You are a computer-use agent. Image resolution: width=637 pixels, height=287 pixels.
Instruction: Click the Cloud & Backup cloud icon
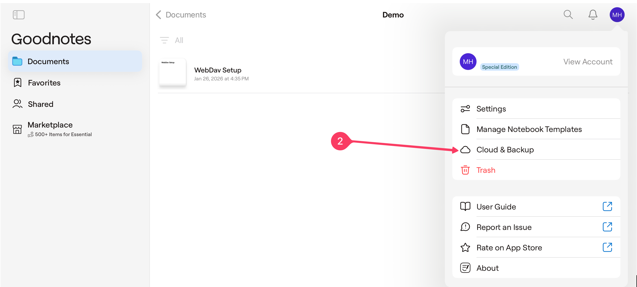click(x=465, y=150)
